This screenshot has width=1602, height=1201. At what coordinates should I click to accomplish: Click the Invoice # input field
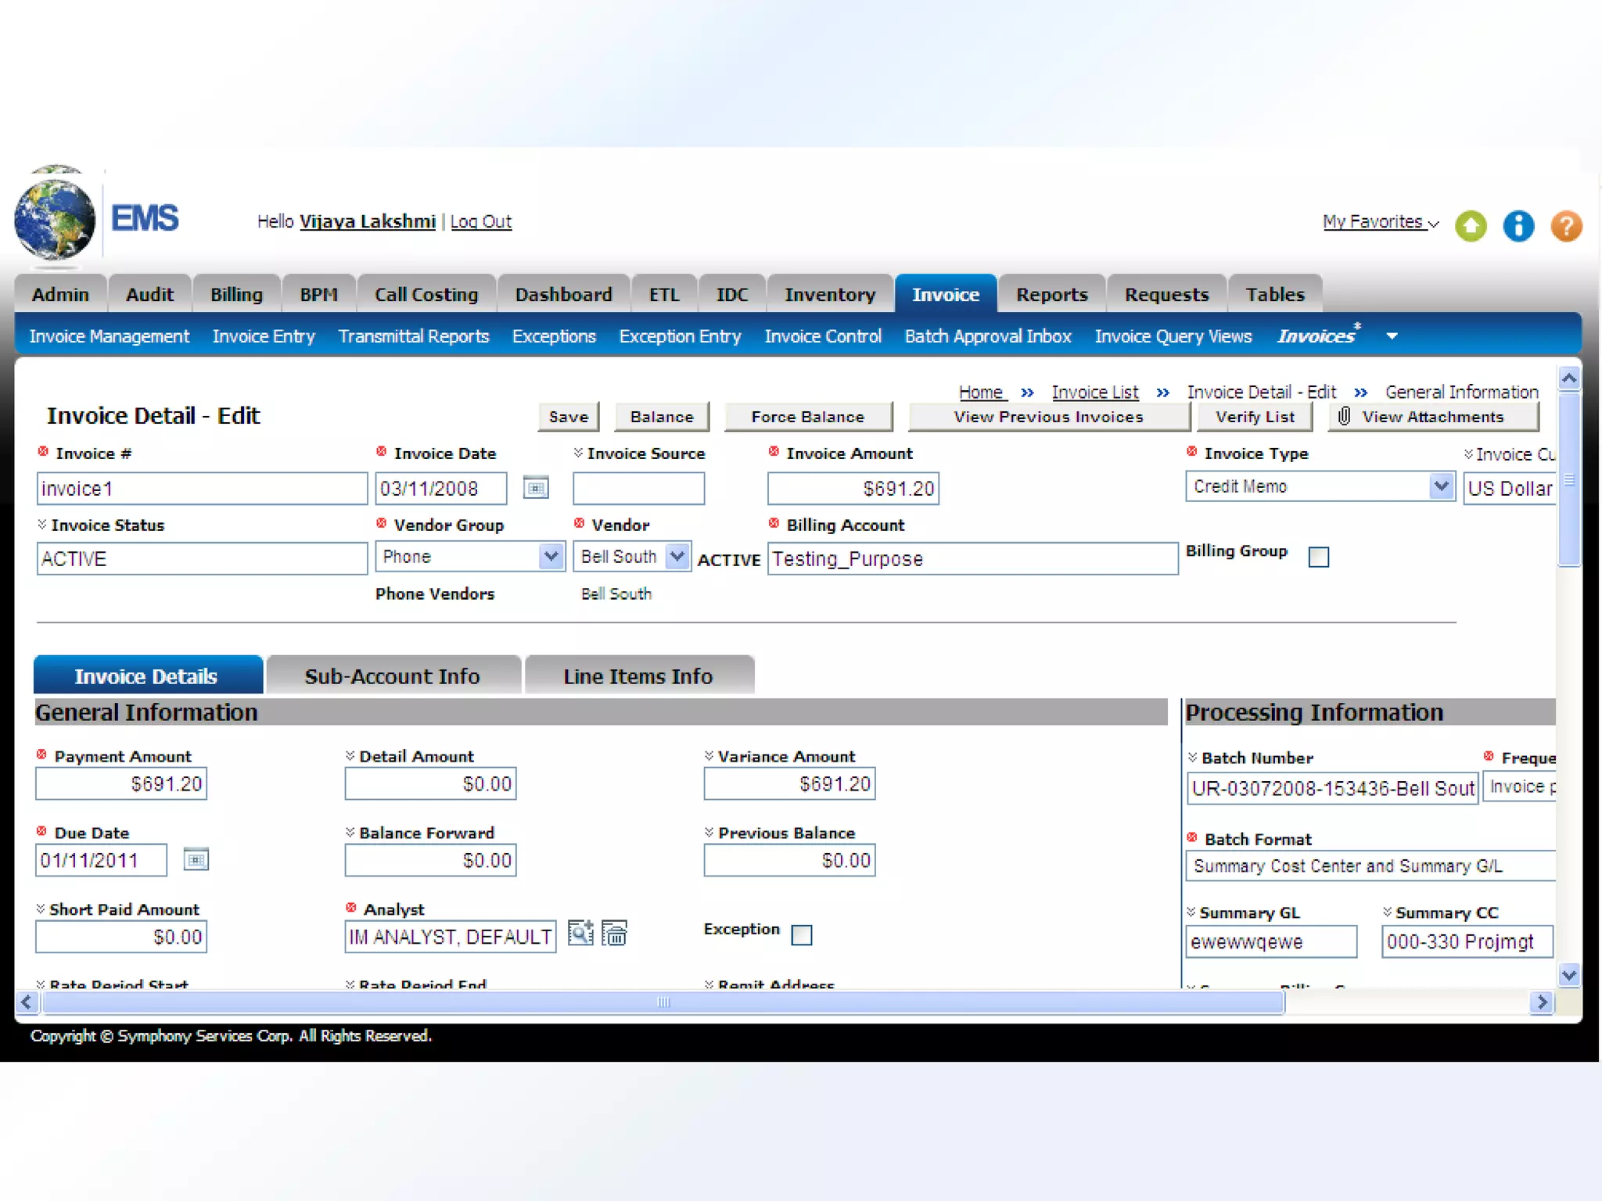[x=202, y=489]
